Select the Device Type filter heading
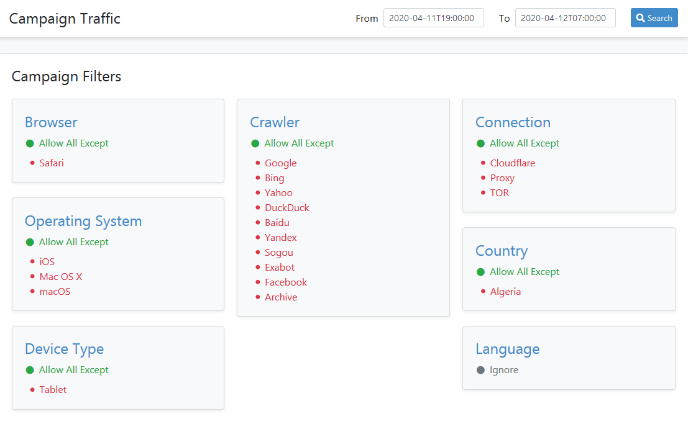The image size is (688, 424). click(x=64, y=349)
